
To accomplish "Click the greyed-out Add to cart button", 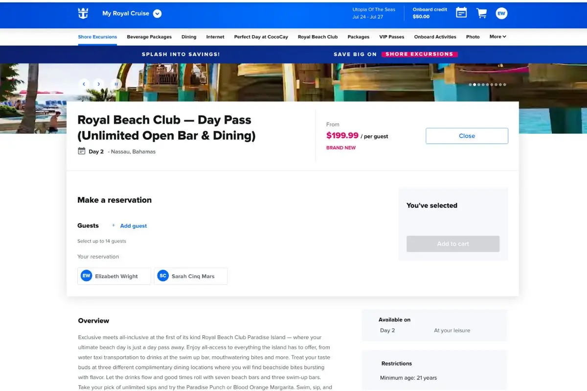I will coord(452,243).
